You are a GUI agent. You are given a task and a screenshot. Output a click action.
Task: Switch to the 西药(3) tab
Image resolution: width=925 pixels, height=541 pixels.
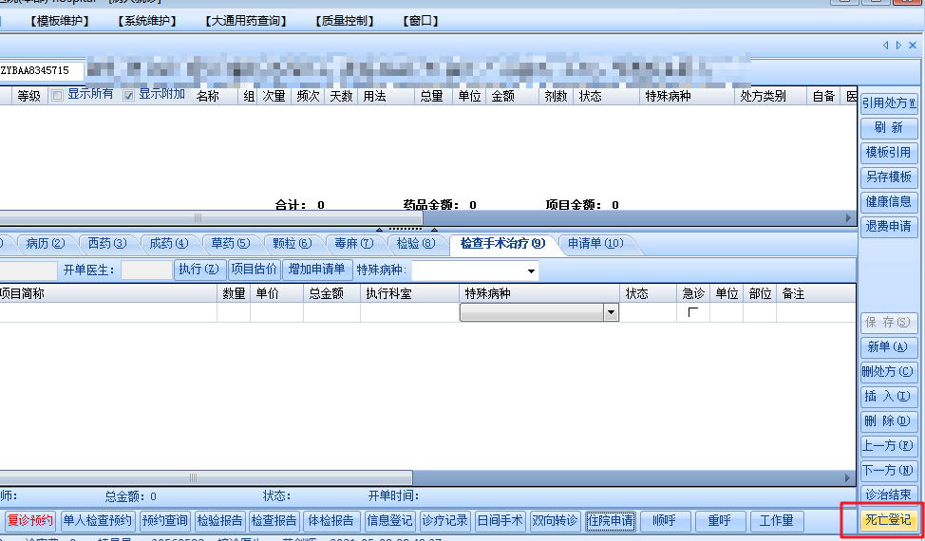[x=106, y=243]
